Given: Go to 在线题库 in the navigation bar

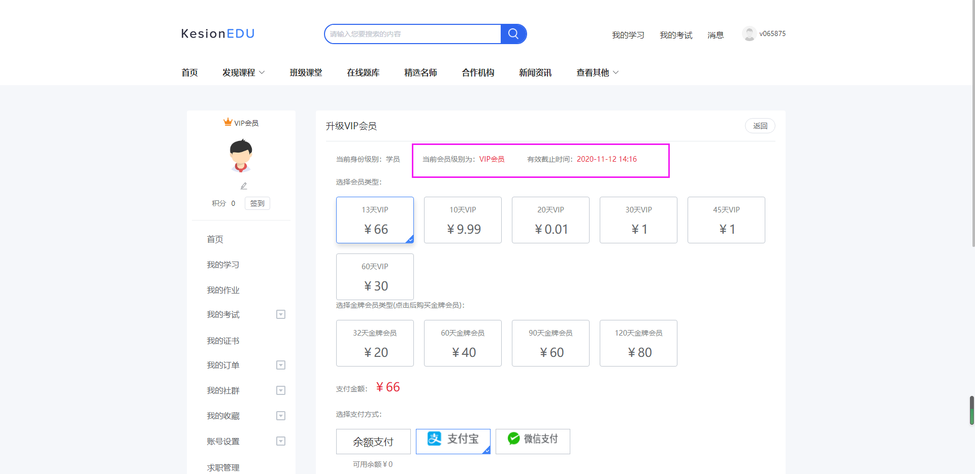Looking at the screenshot, I should pyautogui.click(x=363, y=72).
